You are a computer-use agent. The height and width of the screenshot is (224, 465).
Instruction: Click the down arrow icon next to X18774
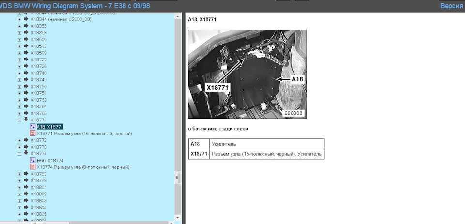click(26, 153)
